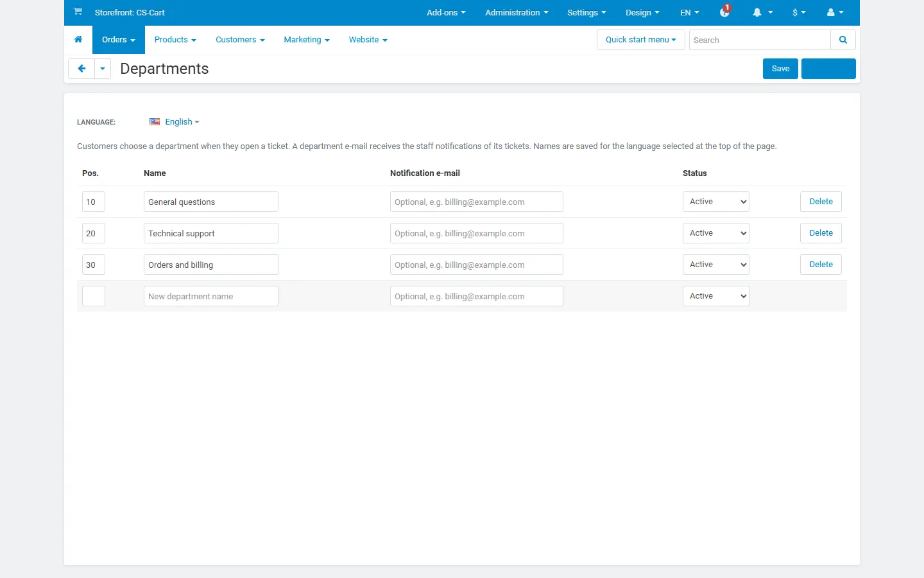Delete the Orders and billing department
Image resolution: width=924 pixels, height=578 pixels.
pyautogui.click(x=821, y=265)
